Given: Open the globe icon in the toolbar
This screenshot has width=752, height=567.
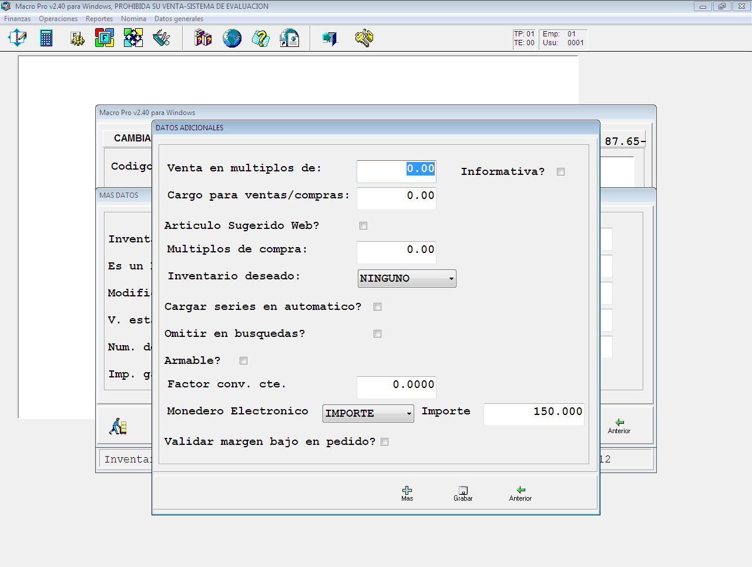Looking at the screenshot, I should point(232,39).
